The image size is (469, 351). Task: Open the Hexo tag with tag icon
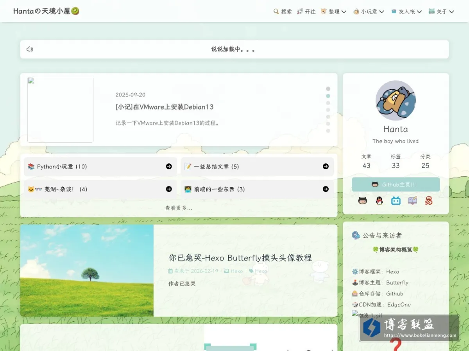258,271
